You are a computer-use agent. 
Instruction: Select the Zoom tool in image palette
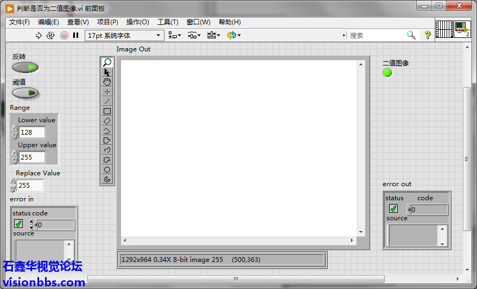coord(107,63)
